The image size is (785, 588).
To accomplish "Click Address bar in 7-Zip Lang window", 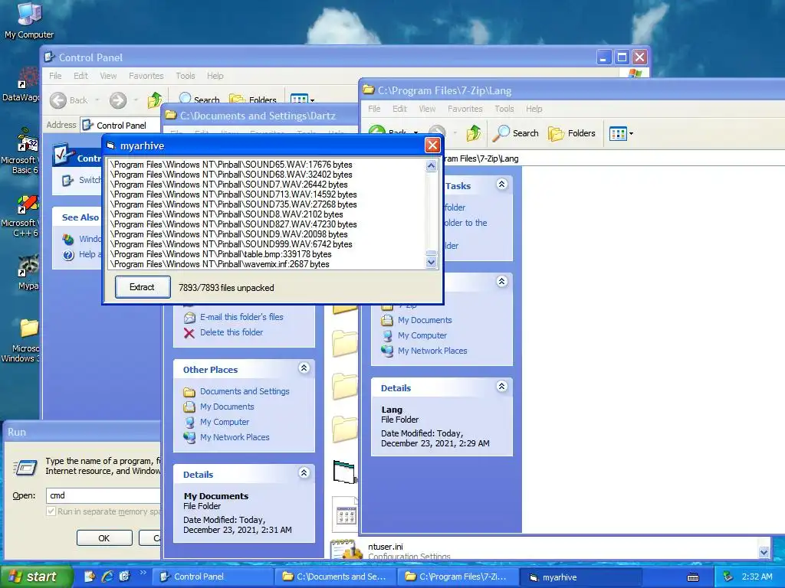I will [614, 158].
